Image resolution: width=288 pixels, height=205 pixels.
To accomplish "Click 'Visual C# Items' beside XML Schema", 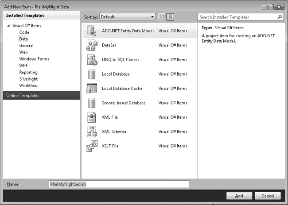I will (x=173, y=132).
